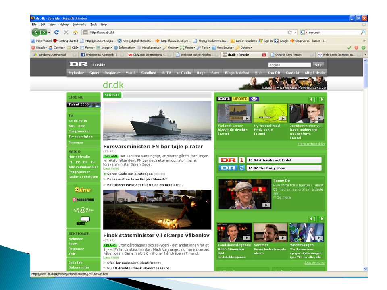This screenshot has width=387, height=290.
Task: Expand the Images developer toolbar menu
Action: click(x=104, y=48)
